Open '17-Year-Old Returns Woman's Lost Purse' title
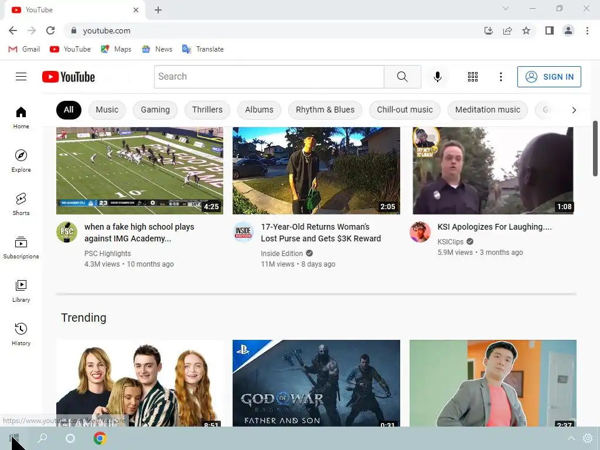Screen dimensions: 600x450 tap(321, 233)
